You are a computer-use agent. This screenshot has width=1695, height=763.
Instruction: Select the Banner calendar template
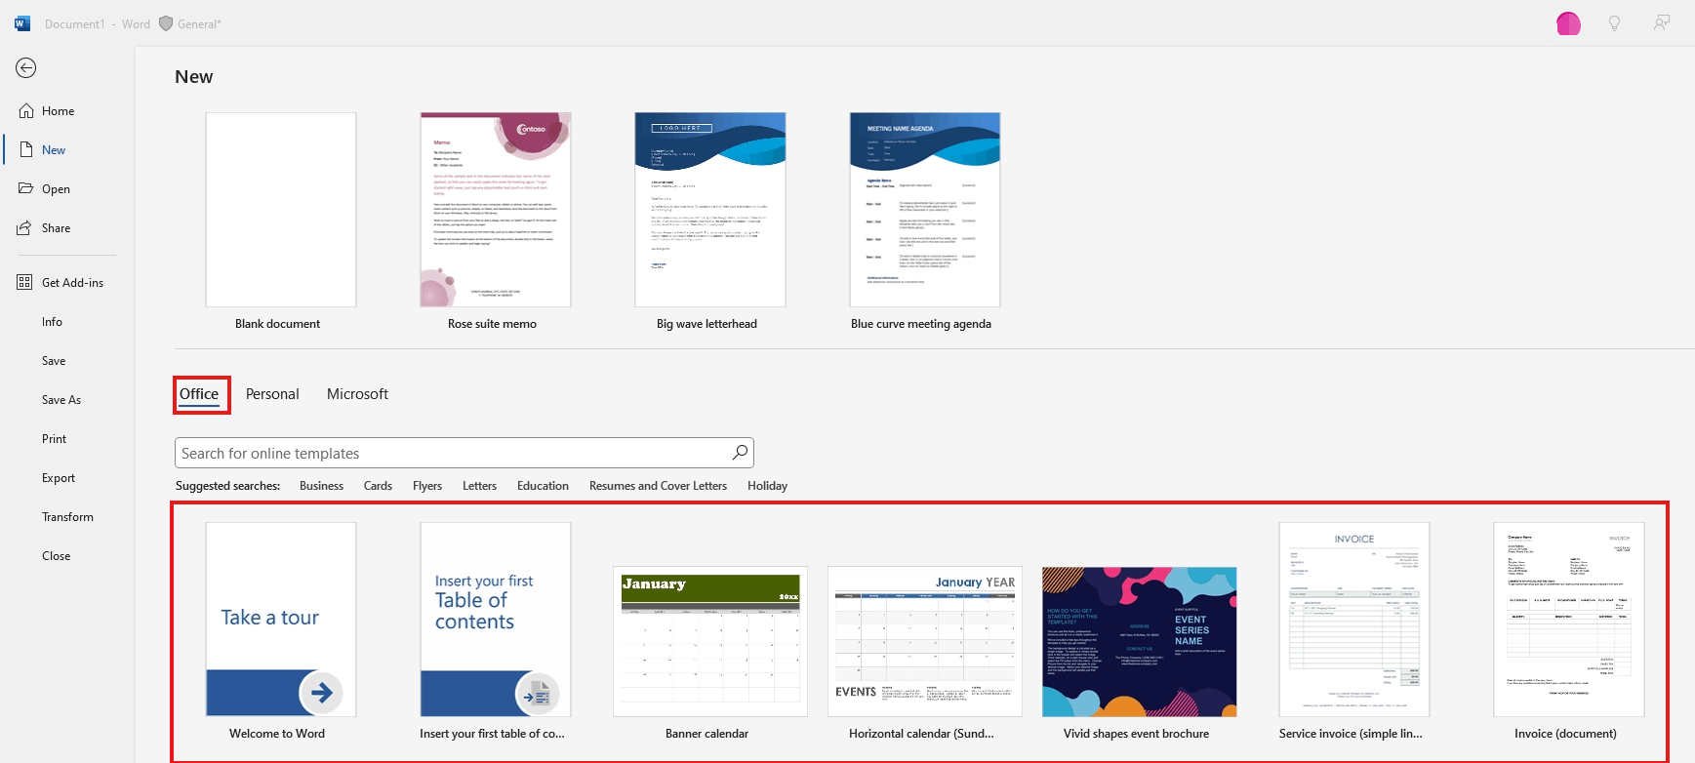710,642
